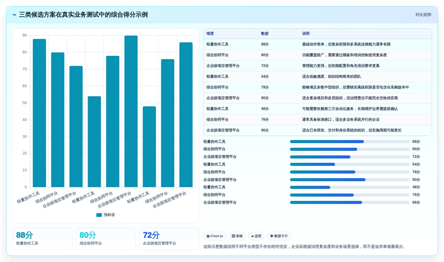
Task: Click the tallest chart bar at 90
Action: (x=131, y=111)
